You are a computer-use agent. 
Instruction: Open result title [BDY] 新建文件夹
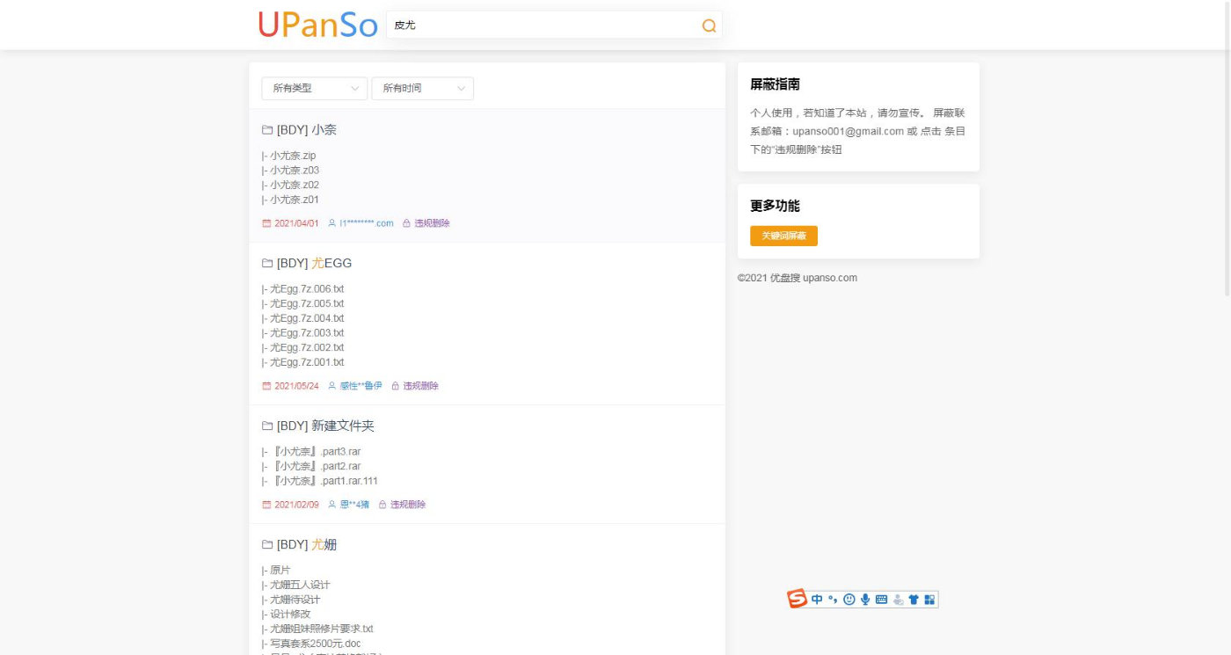click(325, 426)
